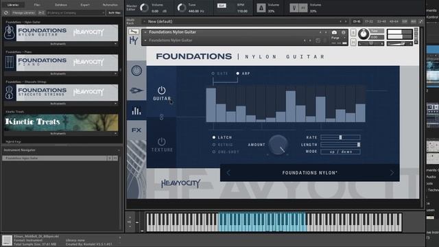Toggle the Ext sync button
This screenshot has height=247, width=439.
pyautogui.click(x=222, y=5)
